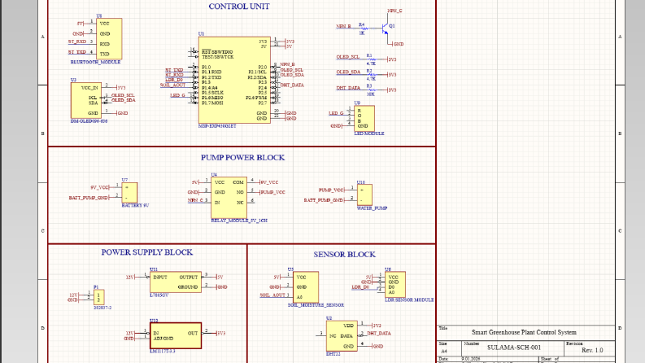Click the SOIL_AOUT net label at microcontroller

coord(172,85)
